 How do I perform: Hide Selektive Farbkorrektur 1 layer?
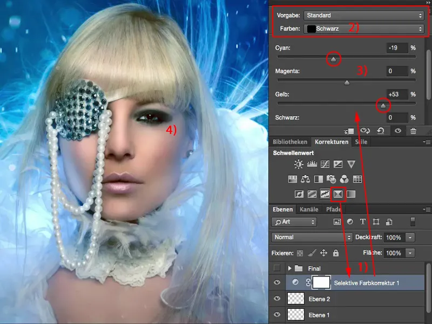pos(277,282)
